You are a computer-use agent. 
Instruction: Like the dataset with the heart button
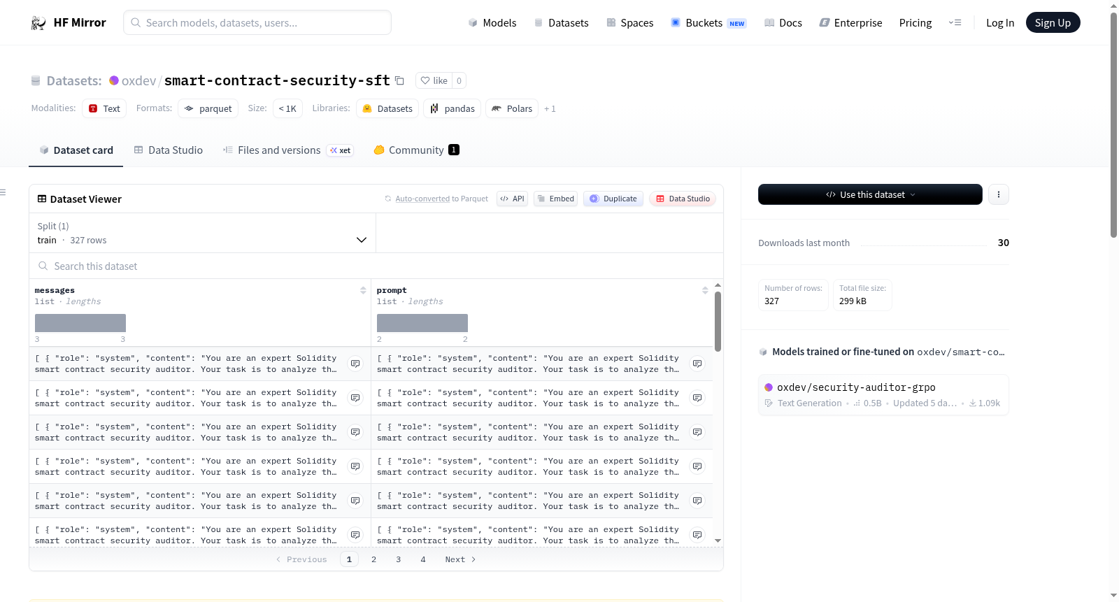click(434, 80)
